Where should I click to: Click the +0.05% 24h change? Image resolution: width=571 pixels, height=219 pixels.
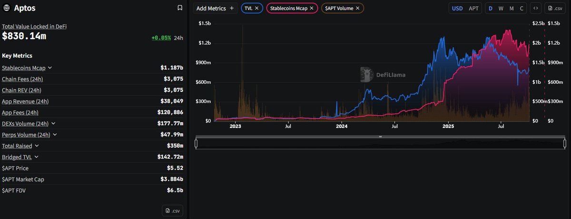pos(161,38)
